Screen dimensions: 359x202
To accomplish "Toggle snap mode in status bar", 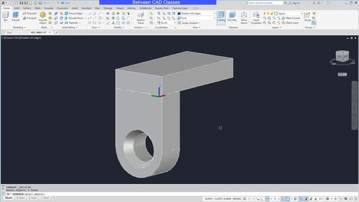I will 250,199.
